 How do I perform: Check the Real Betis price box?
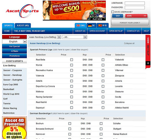tap(71, 60)
